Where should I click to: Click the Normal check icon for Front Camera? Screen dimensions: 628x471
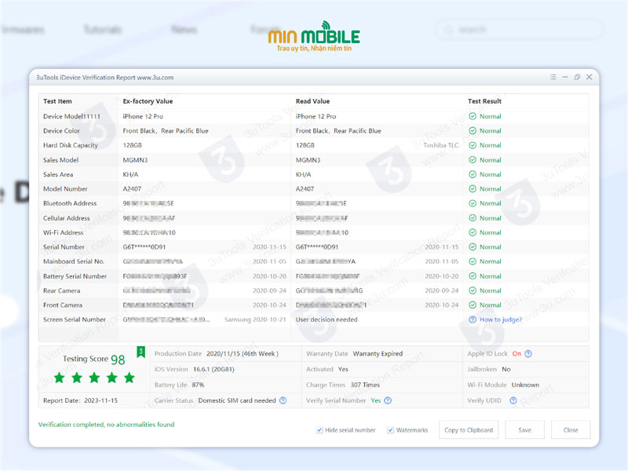473,305
